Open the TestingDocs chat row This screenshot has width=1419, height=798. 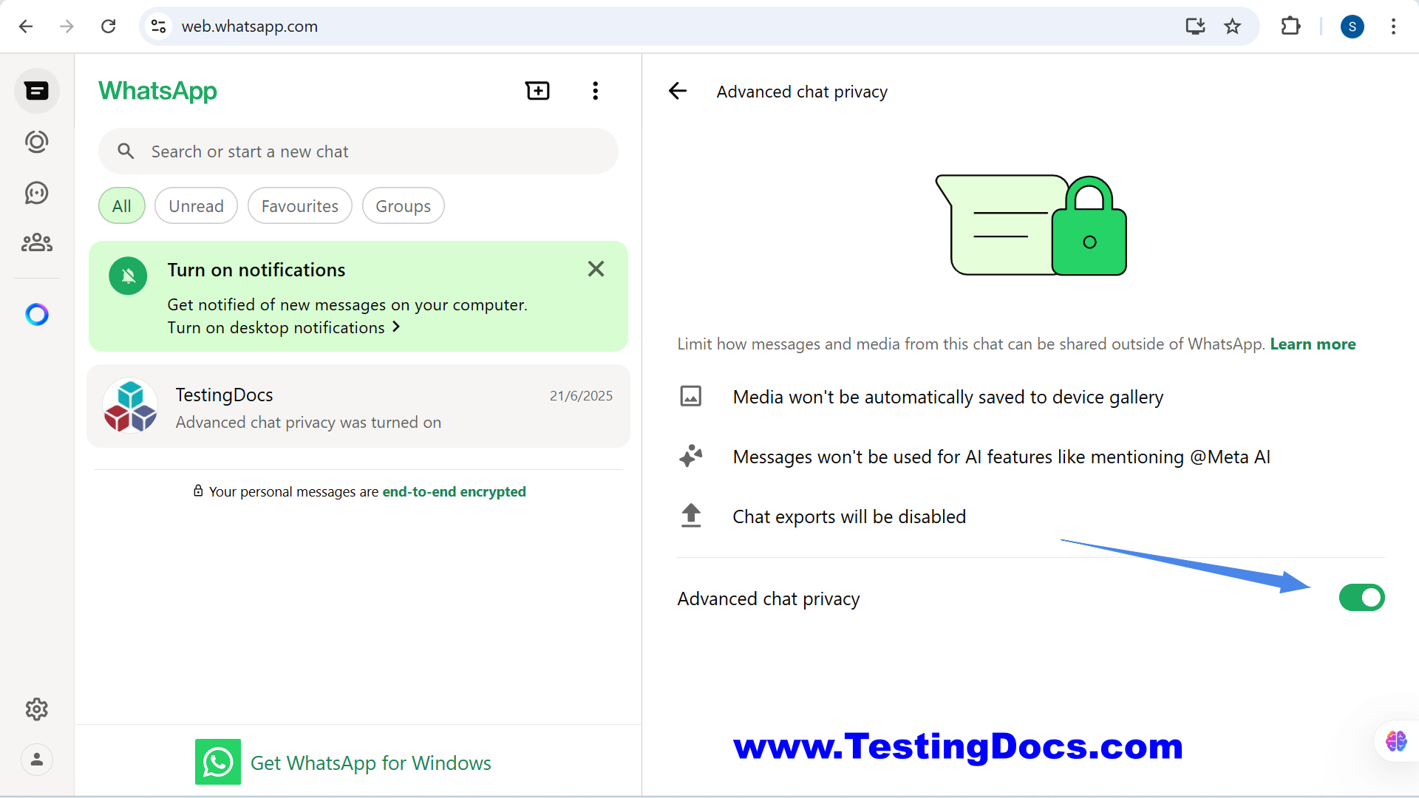(358, 406)
